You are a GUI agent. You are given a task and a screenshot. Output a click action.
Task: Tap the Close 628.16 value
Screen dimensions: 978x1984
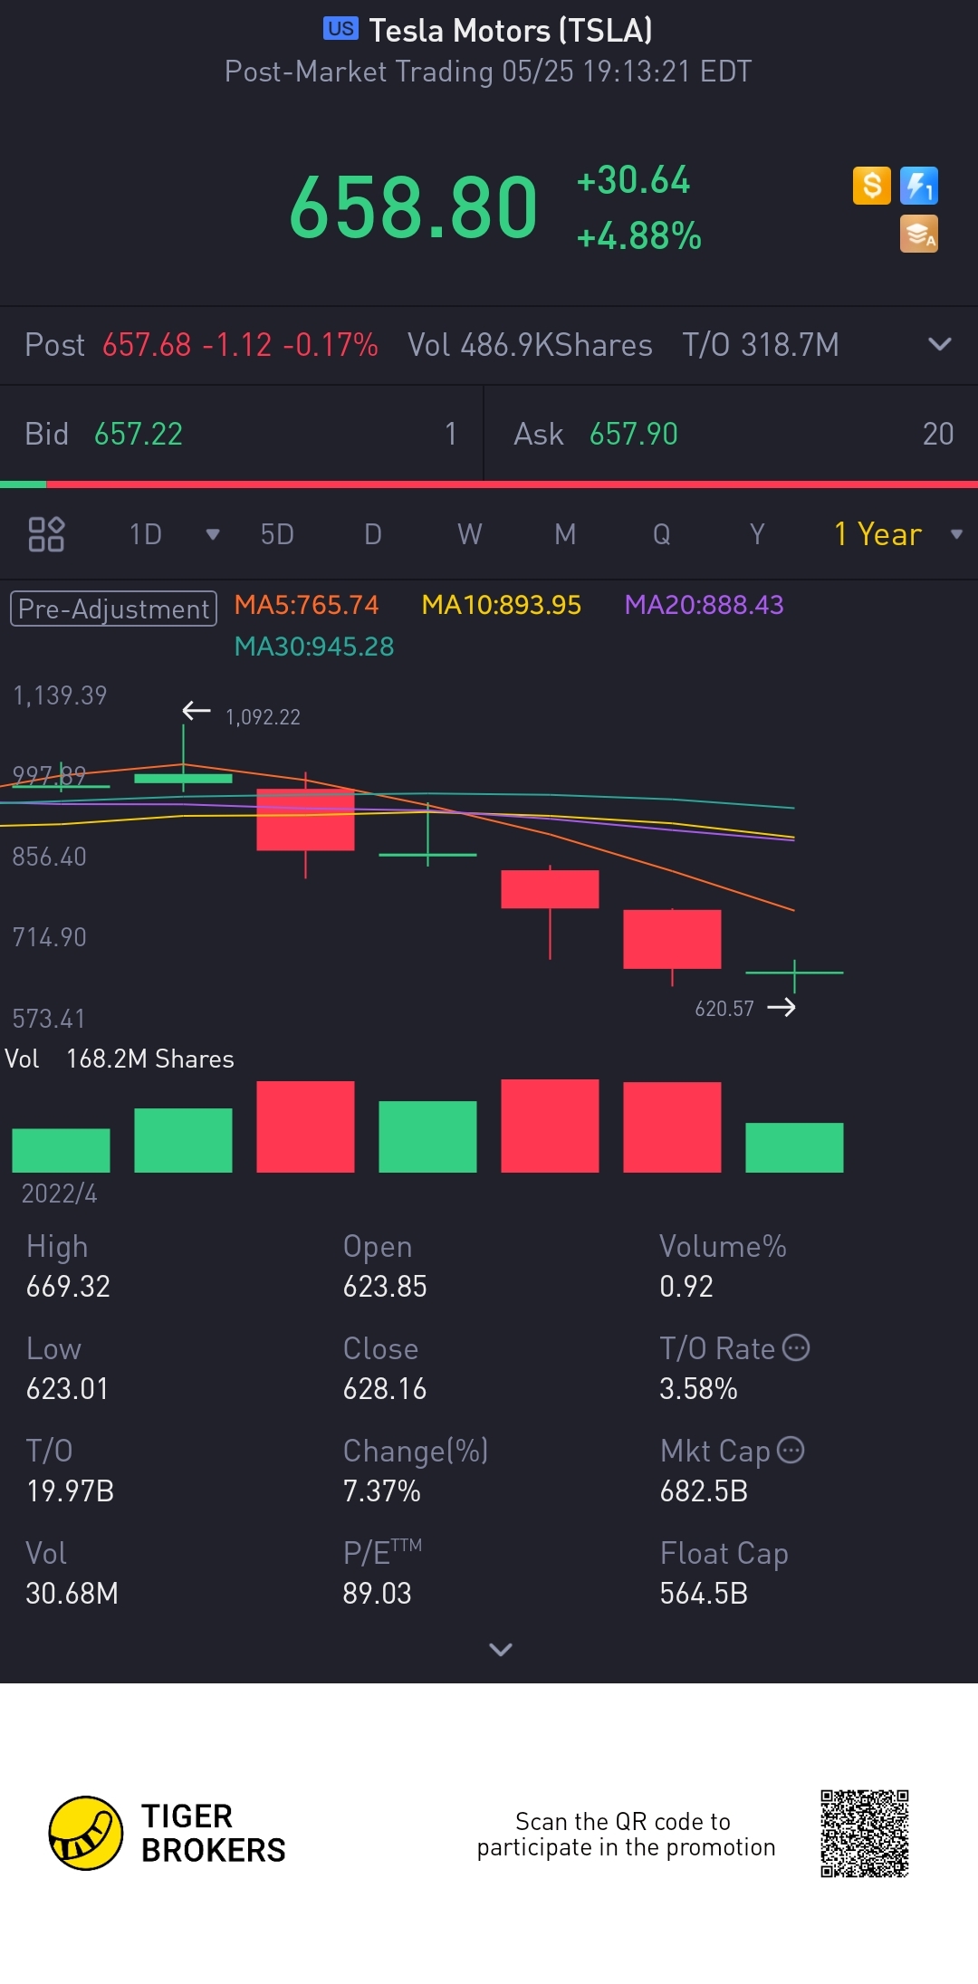point(385,1388)
